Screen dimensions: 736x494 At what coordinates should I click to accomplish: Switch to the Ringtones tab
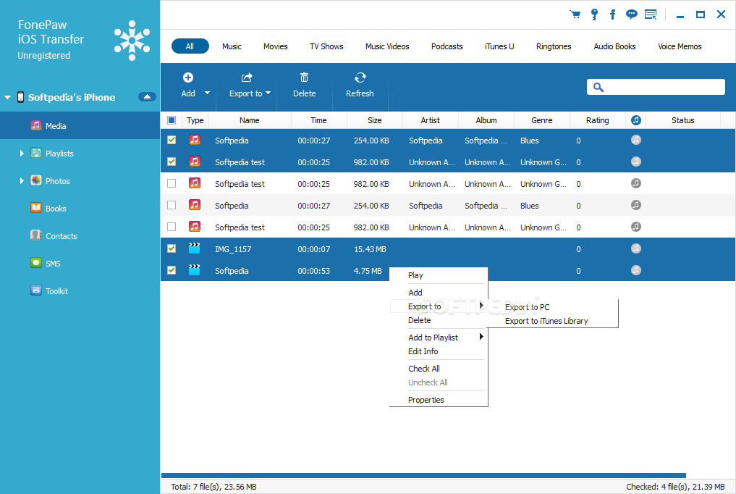coord(554,46)
